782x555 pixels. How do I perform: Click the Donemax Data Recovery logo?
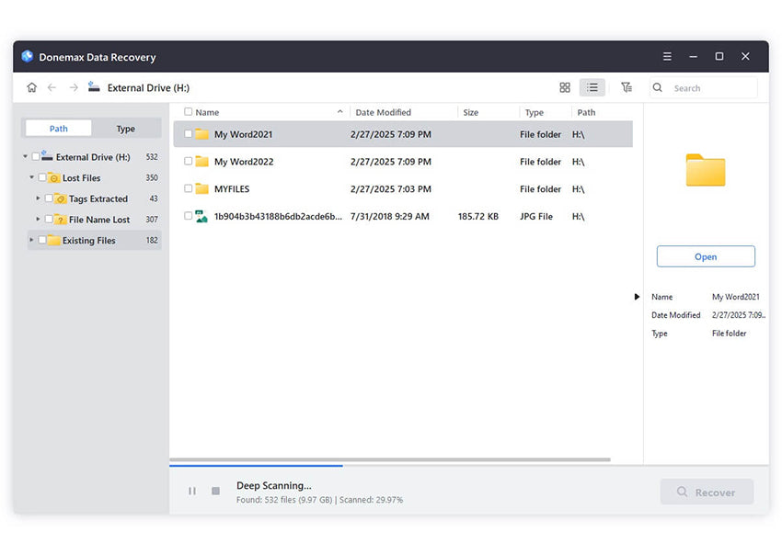(28, 56)
